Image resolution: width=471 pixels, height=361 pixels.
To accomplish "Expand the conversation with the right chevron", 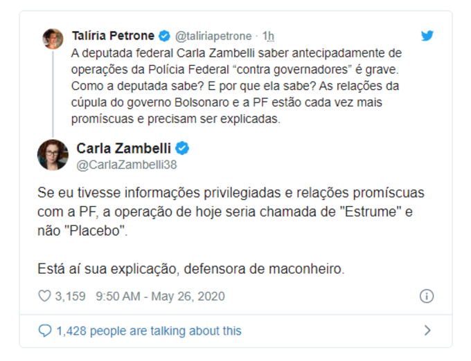I will click(x=427, y=331).
